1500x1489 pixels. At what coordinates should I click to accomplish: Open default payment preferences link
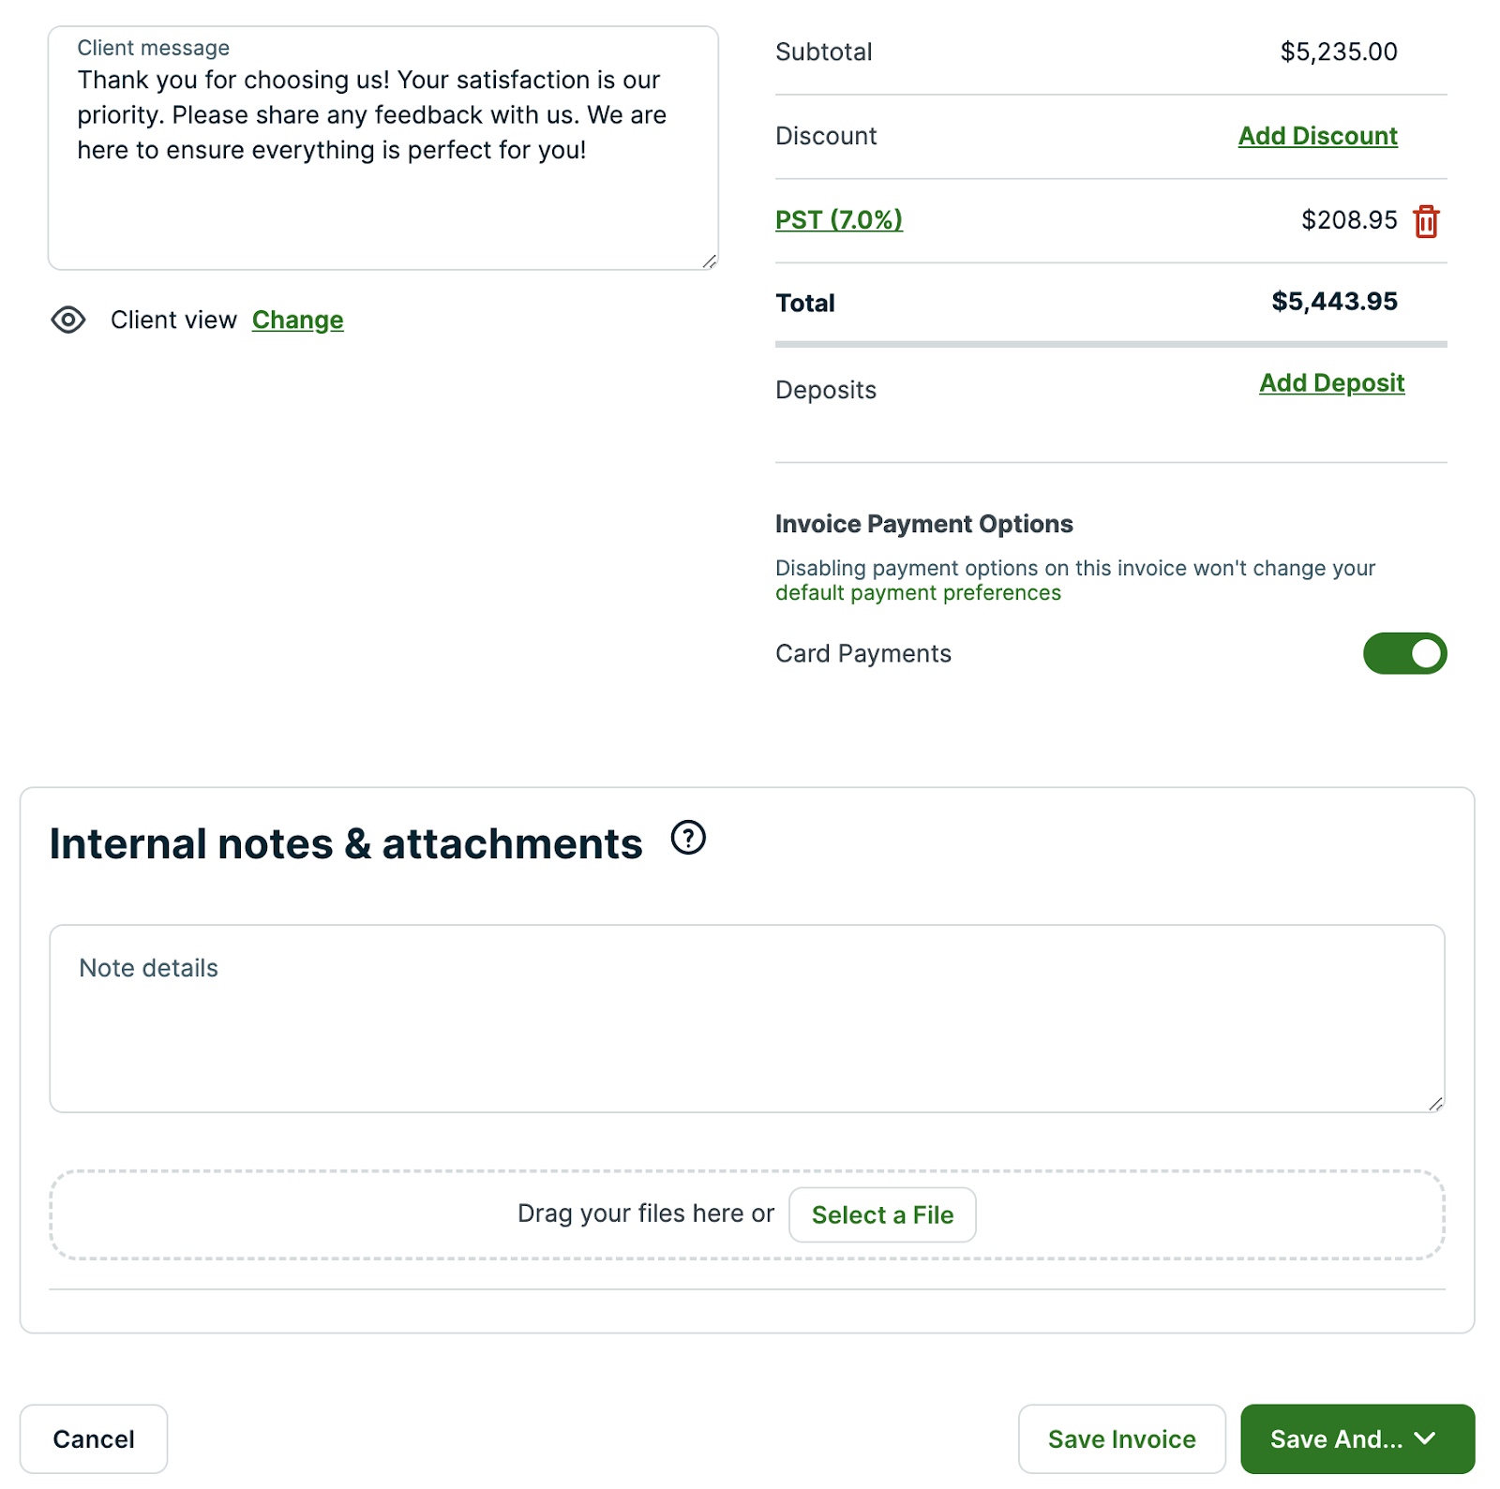[x=918, y=593]
